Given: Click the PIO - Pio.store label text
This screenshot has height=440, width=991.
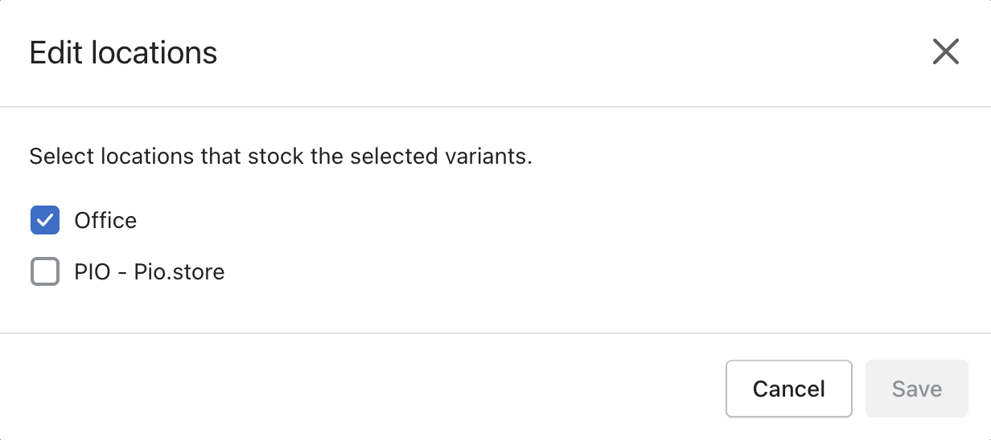Looking at the screenshot, I should (x=150, y=272).
